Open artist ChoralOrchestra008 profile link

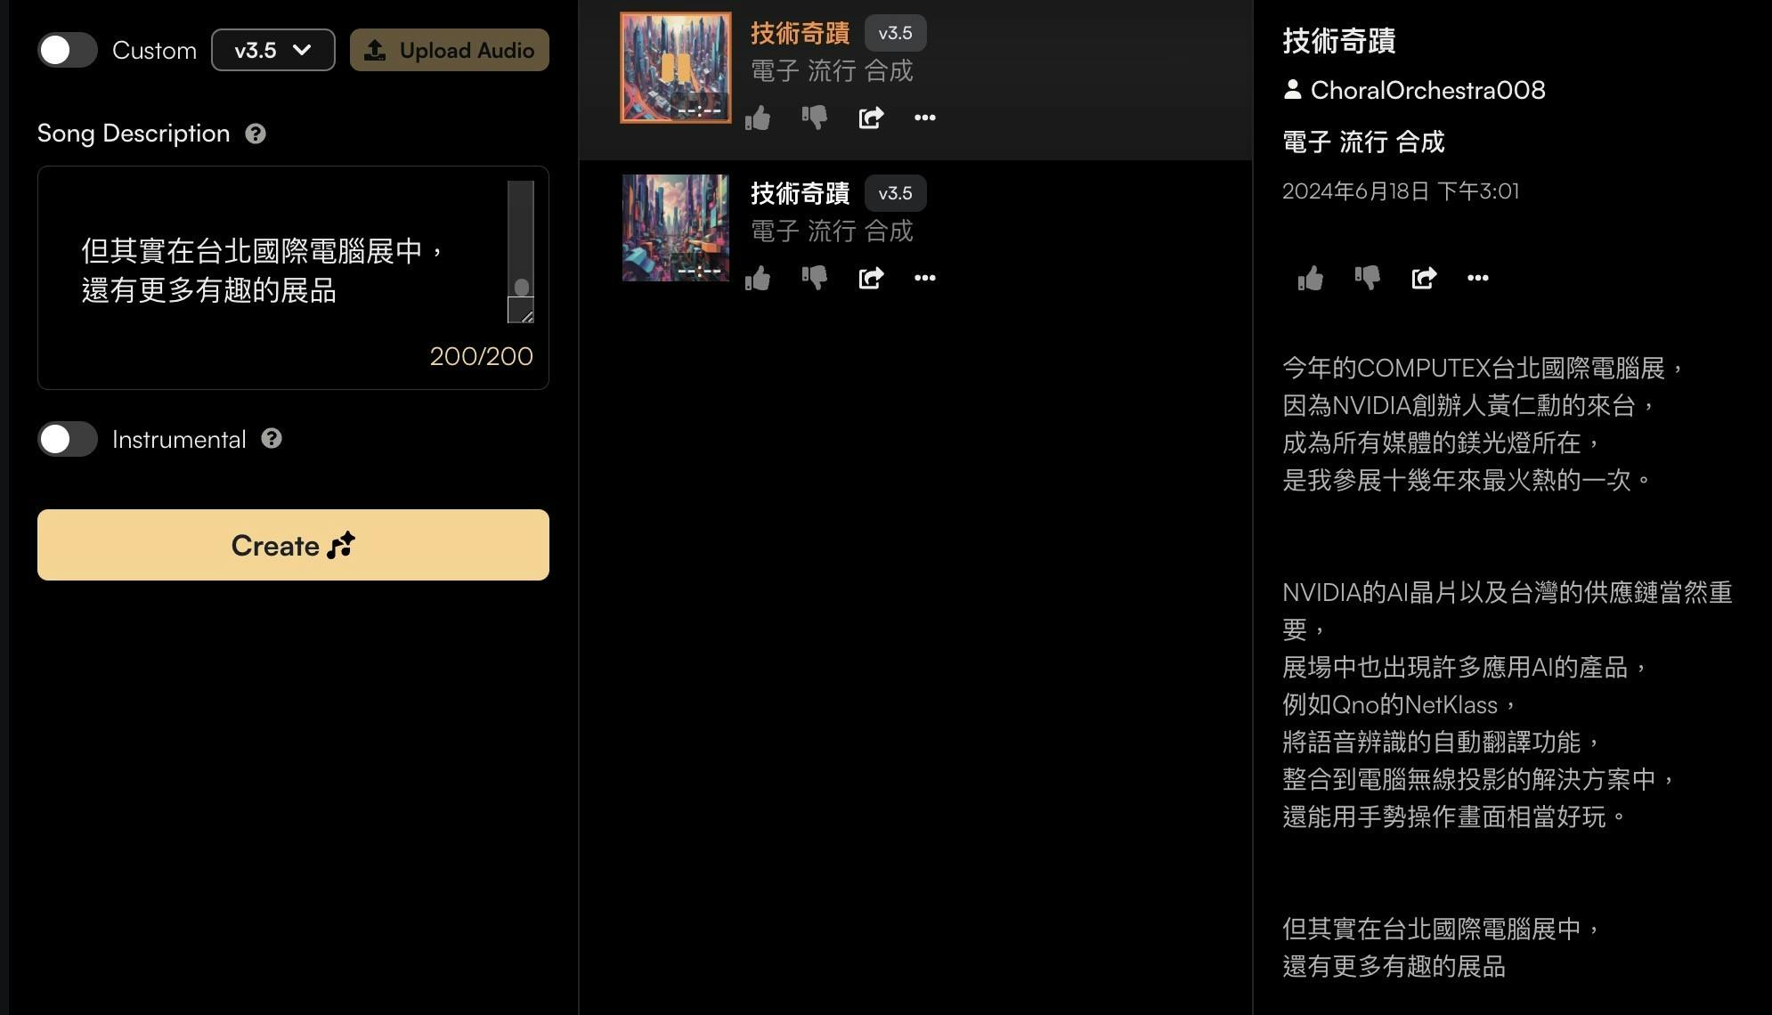pyautogui.click(x=1427, y=90)
